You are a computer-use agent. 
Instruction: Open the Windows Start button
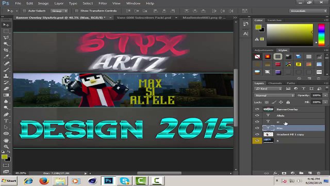point(9,181)
